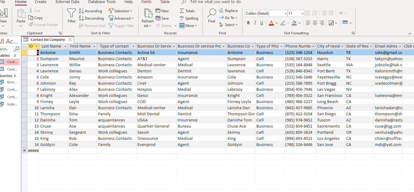Collapse the ribbon with the chevron
Viewport: 414px width, 192px height.
point(410,33)
